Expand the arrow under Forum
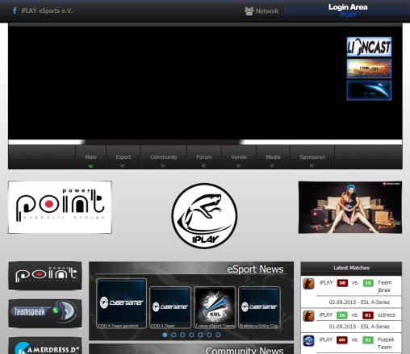 203,165
